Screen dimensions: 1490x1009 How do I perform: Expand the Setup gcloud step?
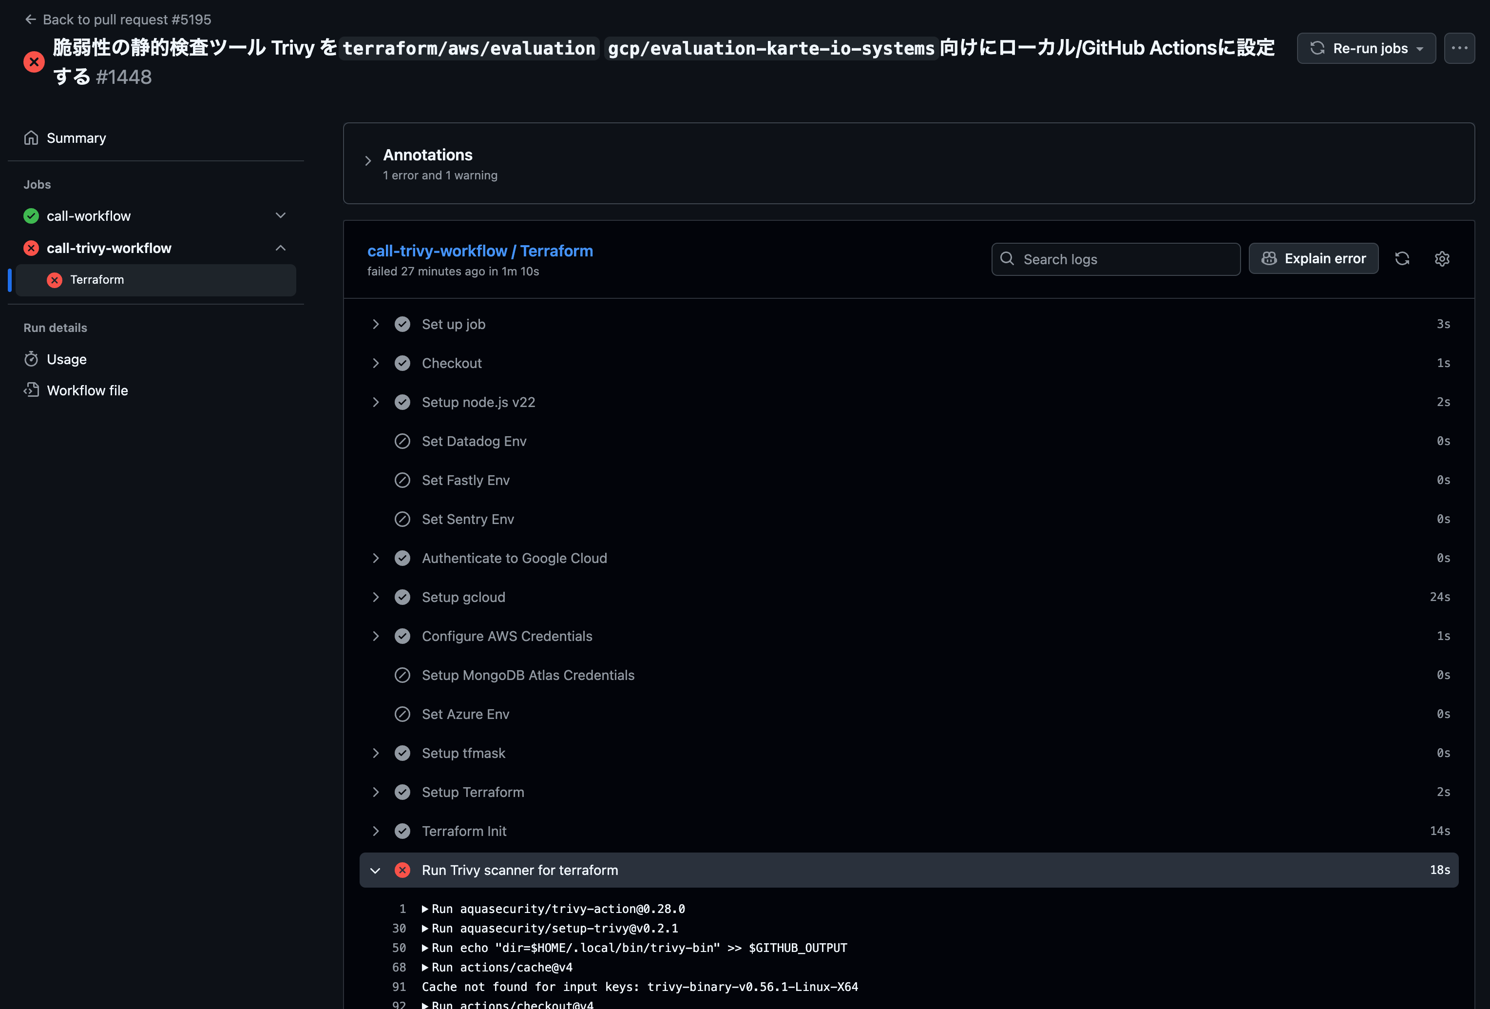[376, 597]
